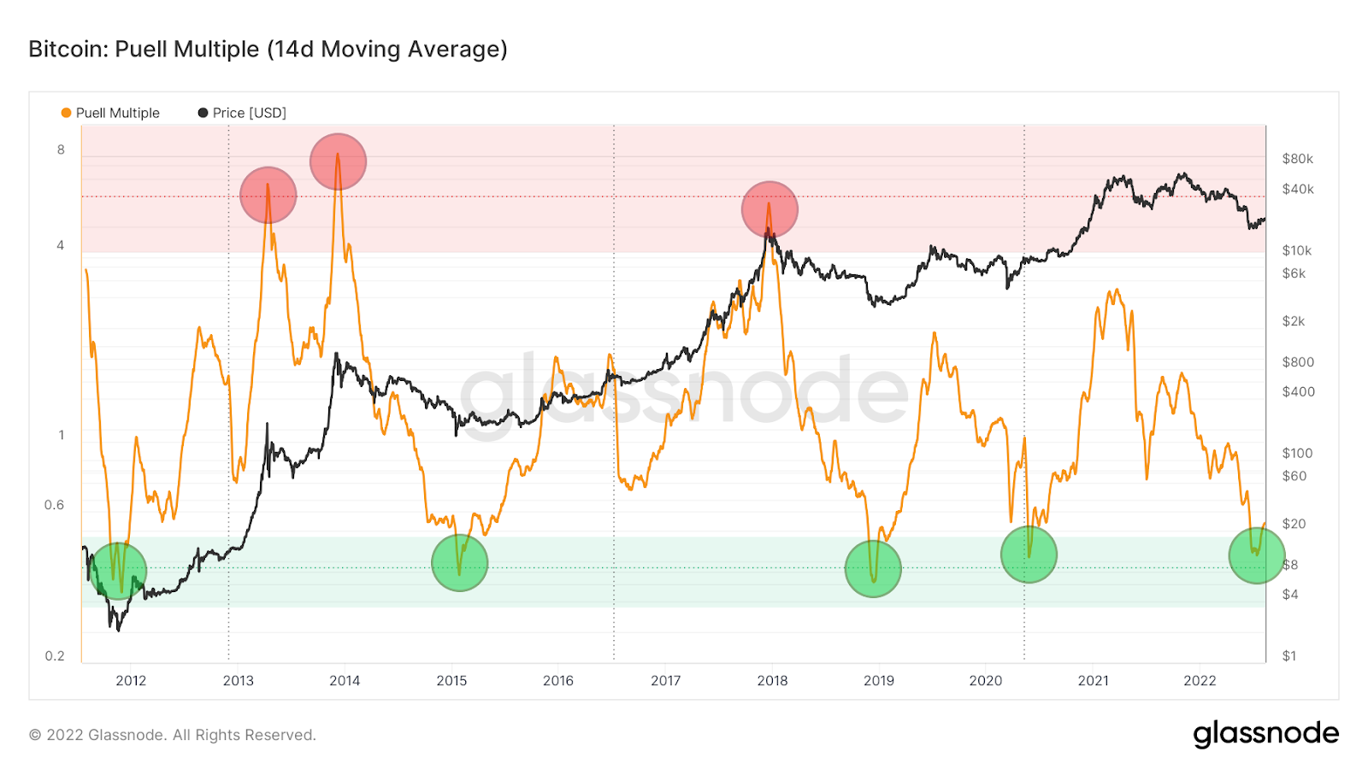Click the red circle at the 2014 peak
Image resolution: width=1368 pixels, height=769 pixels.
(x=338, y=161)
